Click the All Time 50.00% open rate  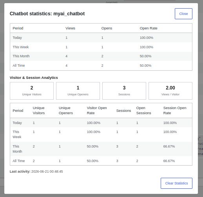[145, 66]
